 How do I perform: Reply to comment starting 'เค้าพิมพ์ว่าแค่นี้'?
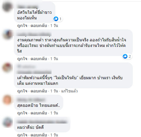click(39, 91)
